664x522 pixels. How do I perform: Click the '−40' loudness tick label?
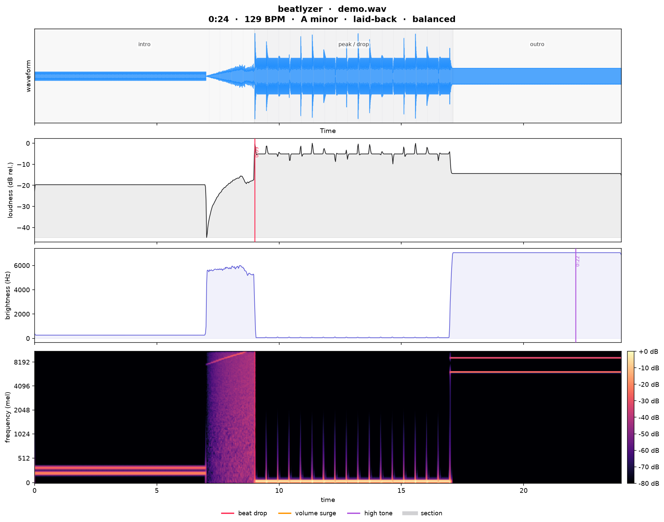tap(24, 228)
